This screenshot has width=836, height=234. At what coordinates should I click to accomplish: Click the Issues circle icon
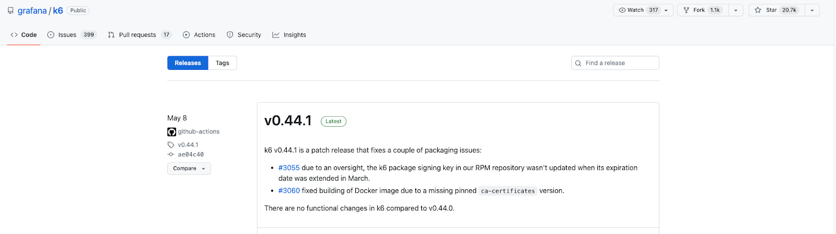coord(51,35)
